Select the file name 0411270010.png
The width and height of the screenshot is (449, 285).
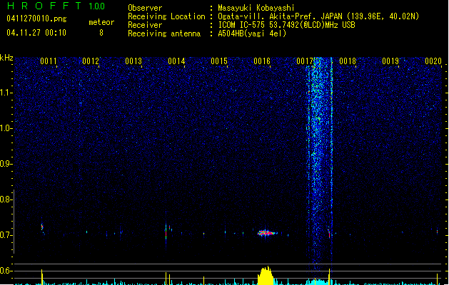click(x=36, y=19)
